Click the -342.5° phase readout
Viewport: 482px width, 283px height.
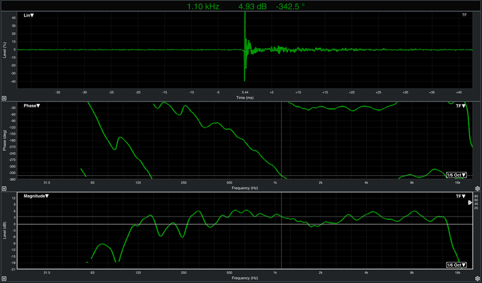coord(290,7)
